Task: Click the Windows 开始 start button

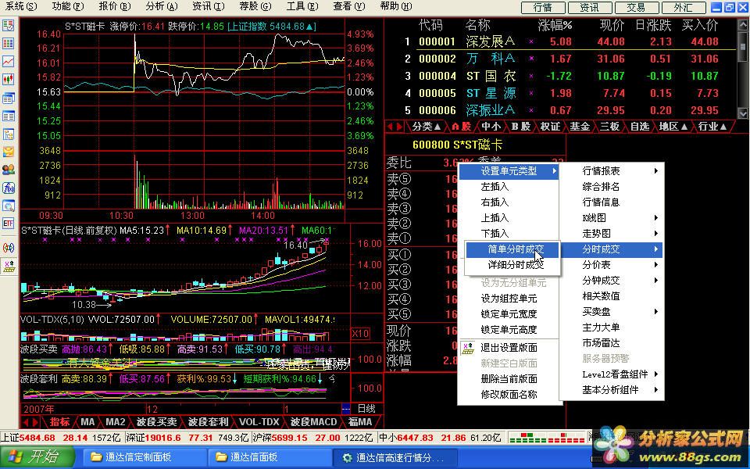Action: pyautogui.click(x=37, y=457)
